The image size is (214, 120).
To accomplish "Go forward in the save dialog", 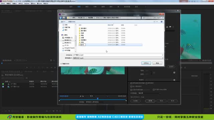I will 64,18.
